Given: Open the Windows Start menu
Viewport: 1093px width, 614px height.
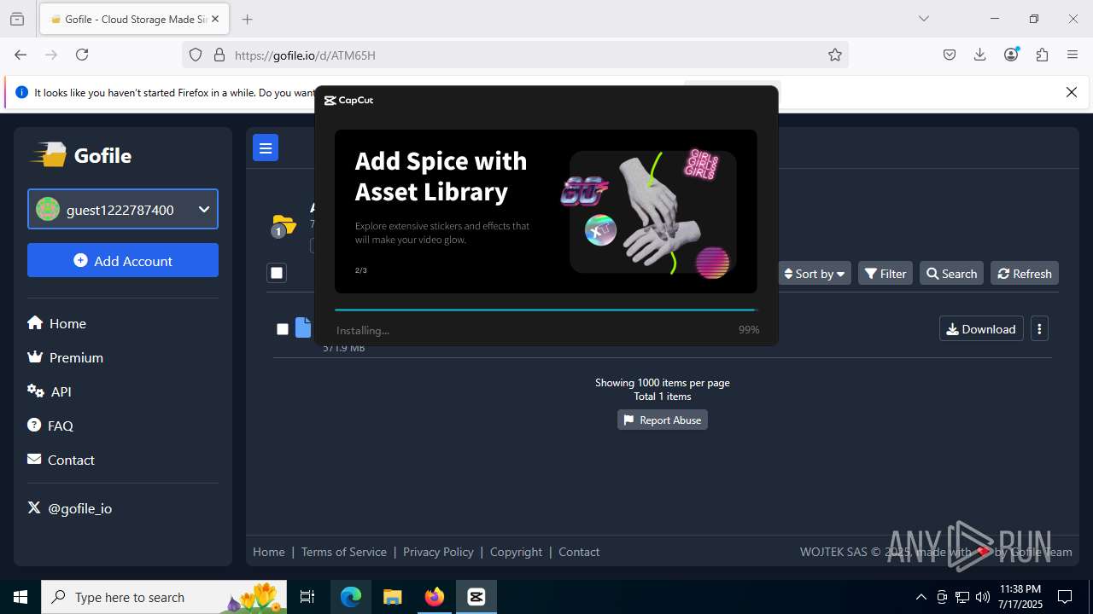Looking at the screenshot, I should pyautogui.click(x=20, y=597).
